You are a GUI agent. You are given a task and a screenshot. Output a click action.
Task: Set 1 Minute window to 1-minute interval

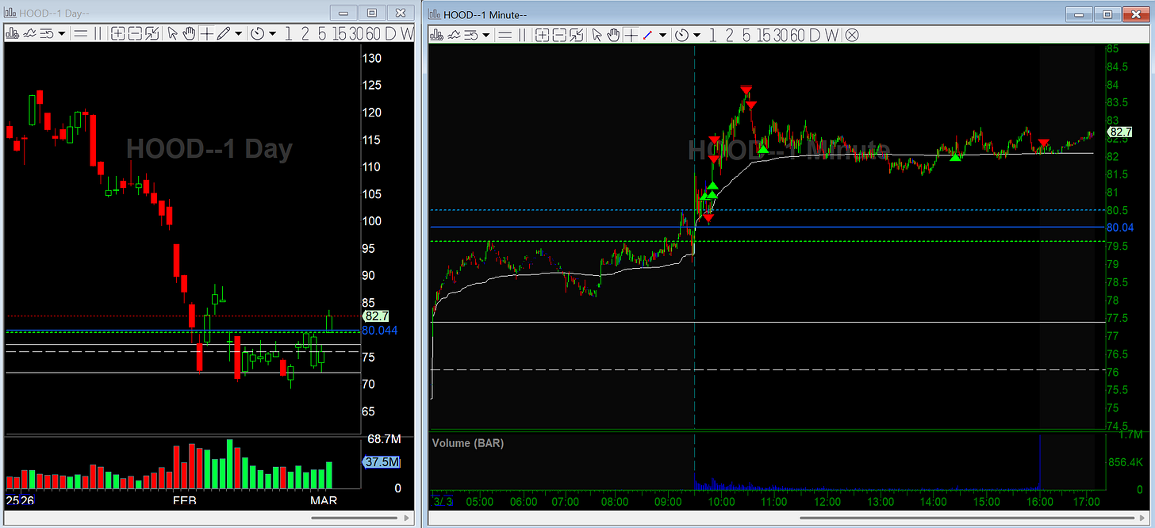tap(712, 34)
